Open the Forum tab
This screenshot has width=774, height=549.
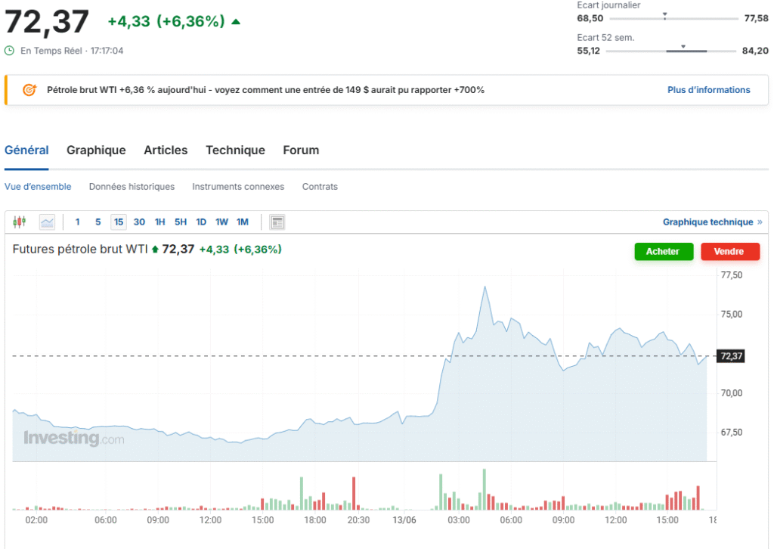(x=301, y=150)
